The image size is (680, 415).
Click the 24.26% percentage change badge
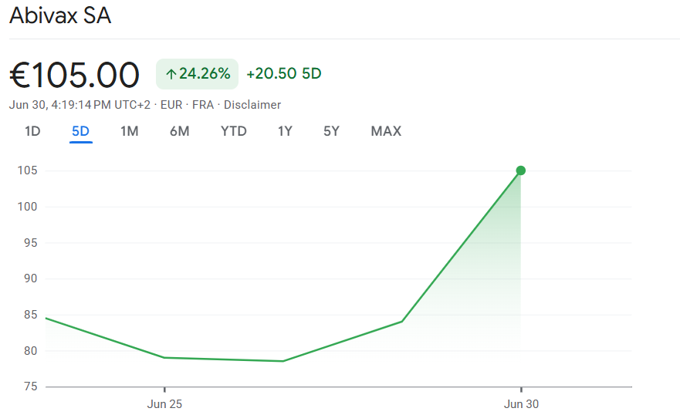click(x=198, y=74)
